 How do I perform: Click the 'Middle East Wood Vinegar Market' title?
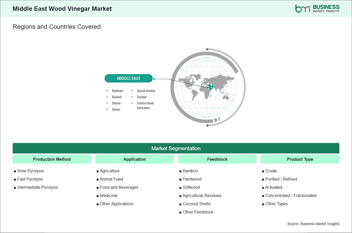coord(62,9)
